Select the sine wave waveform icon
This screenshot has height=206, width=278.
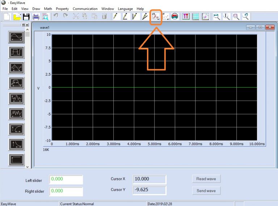pyautogui.click(x=16, y=37)
